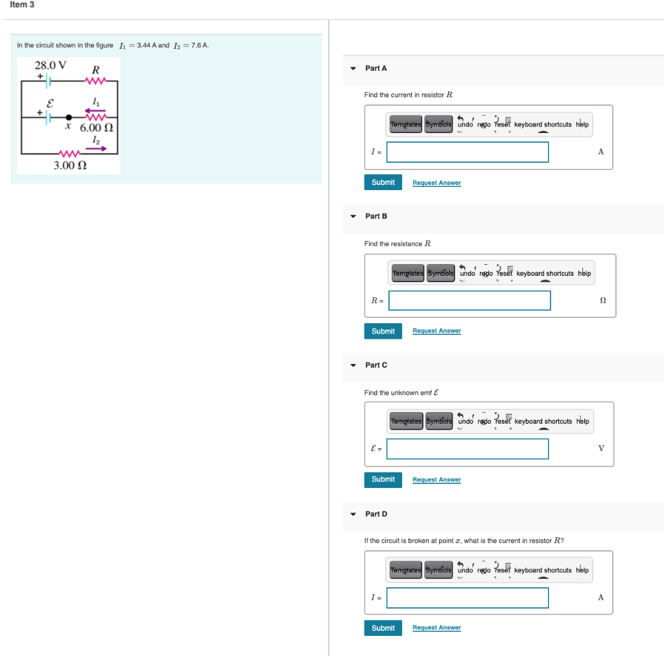Open keyboard shortcuts in Part A toolbar
Viewport: 664px width, 656px height.
click(543, 124)
